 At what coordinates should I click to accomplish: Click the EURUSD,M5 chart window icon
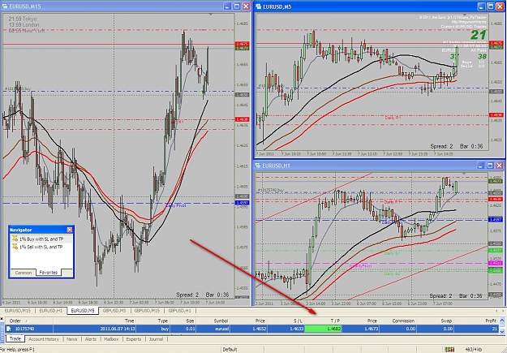pos(259,6)
